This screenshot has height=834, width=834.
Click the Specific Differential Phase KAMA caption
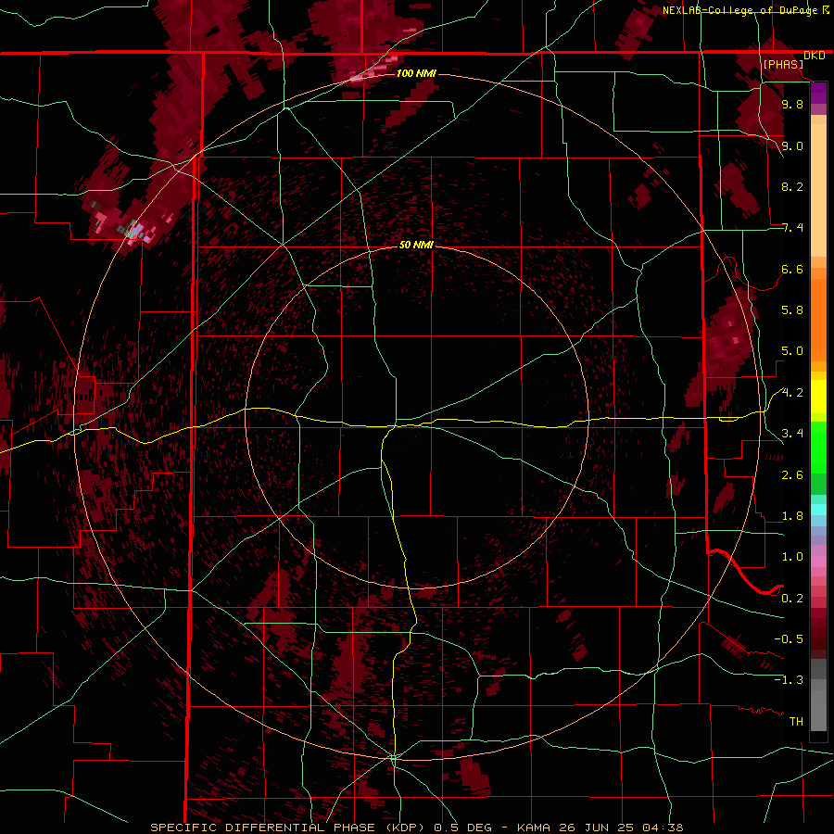(x=416, y=828)
